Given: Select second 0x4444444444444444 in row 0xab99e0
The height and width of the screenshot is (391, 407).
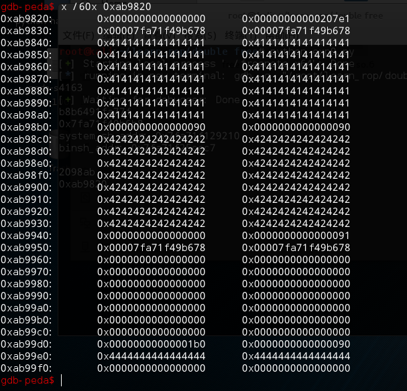Looking at the screenshot, I should tap(296, 356).
